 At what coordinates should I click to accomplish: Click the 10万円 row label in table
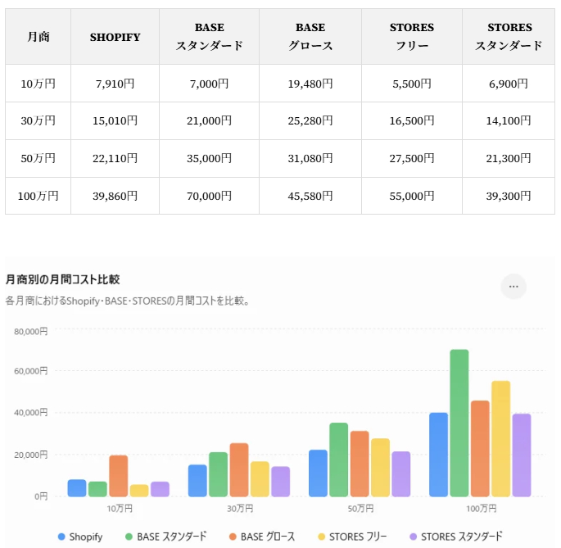(38, 84)
